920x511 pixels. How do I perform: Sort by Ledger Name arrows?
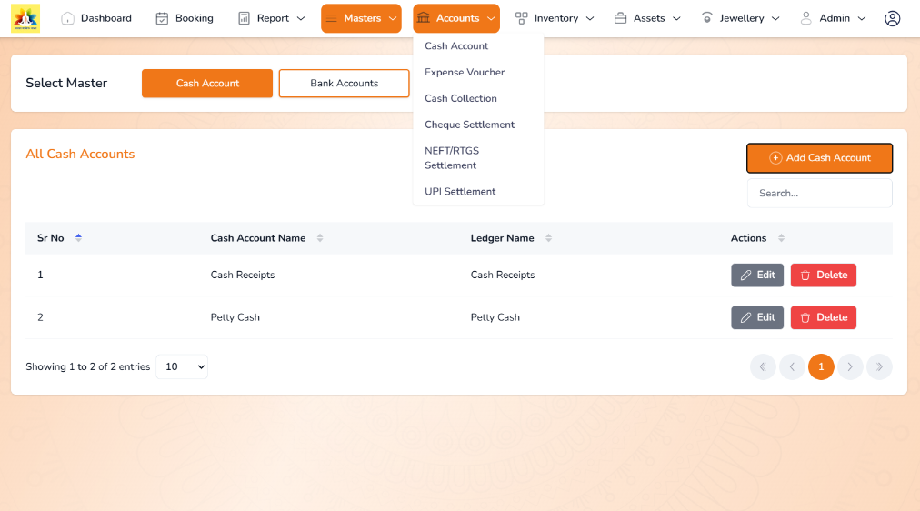click(x=548, y=237)
